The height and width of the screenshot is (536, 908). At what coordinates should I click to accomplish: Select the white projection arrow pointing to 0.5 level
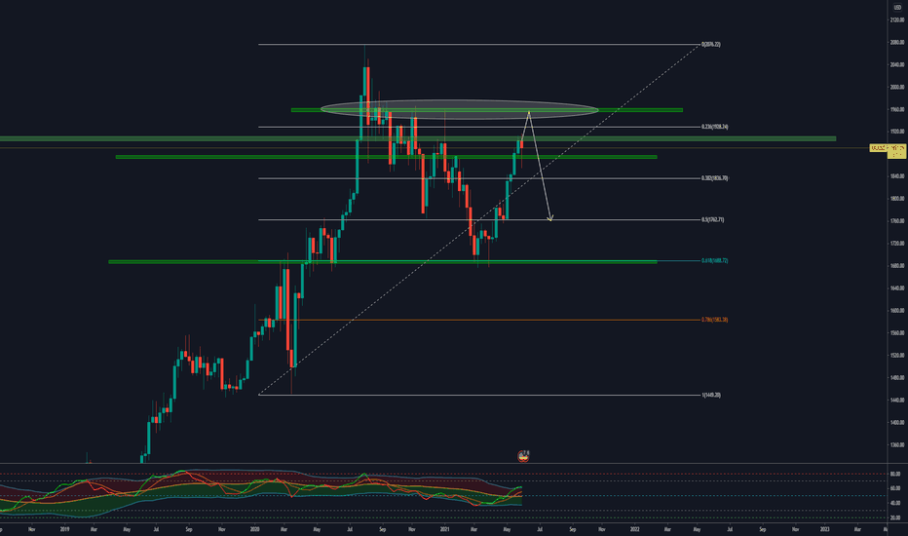(542, 168)
